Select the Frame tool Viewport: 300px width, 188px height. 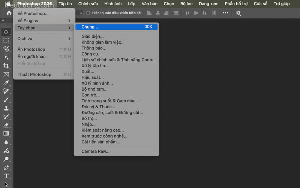[x=6, y=74]
